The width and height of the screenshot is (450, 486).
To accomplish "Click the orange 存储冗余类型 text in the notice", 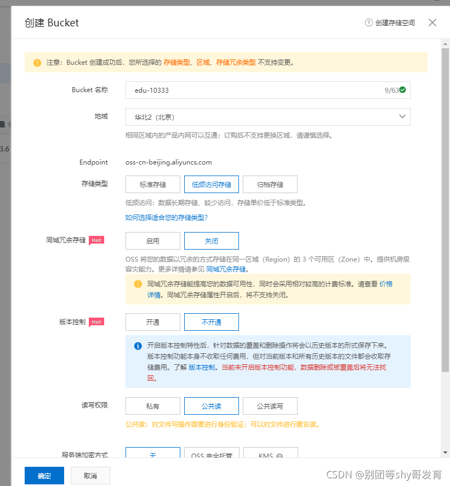I will [236, 63].
